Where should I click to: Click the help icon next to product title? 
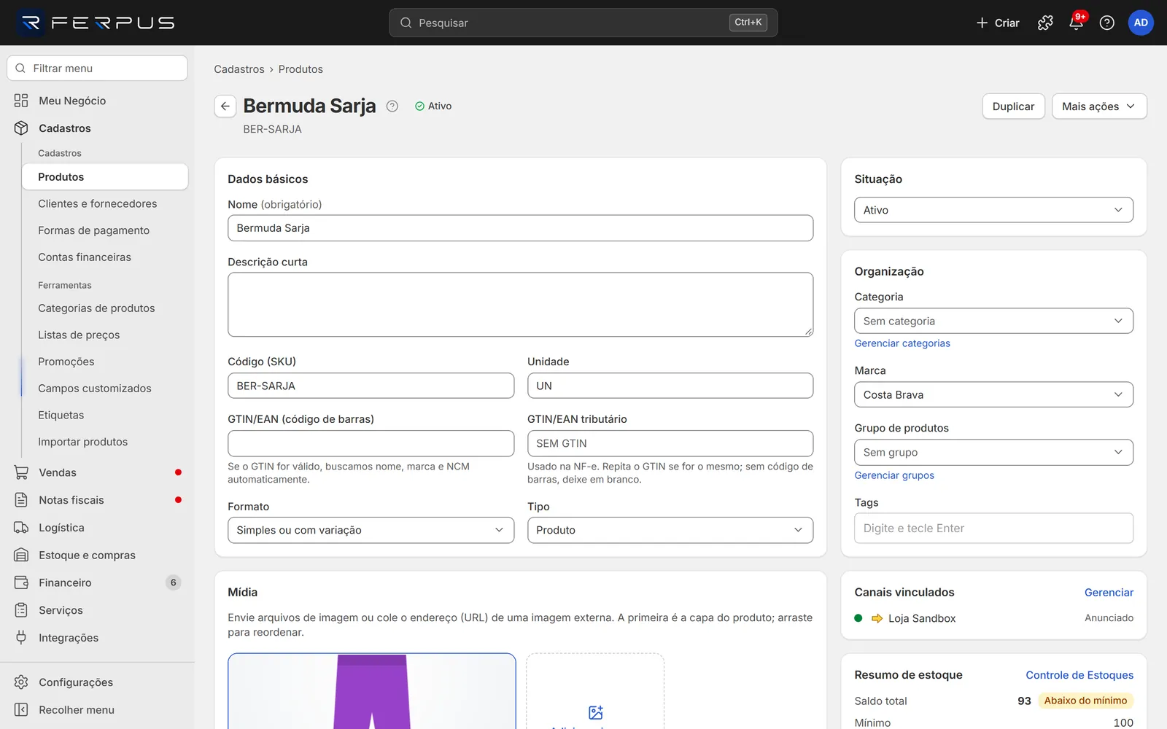[392, 106]
